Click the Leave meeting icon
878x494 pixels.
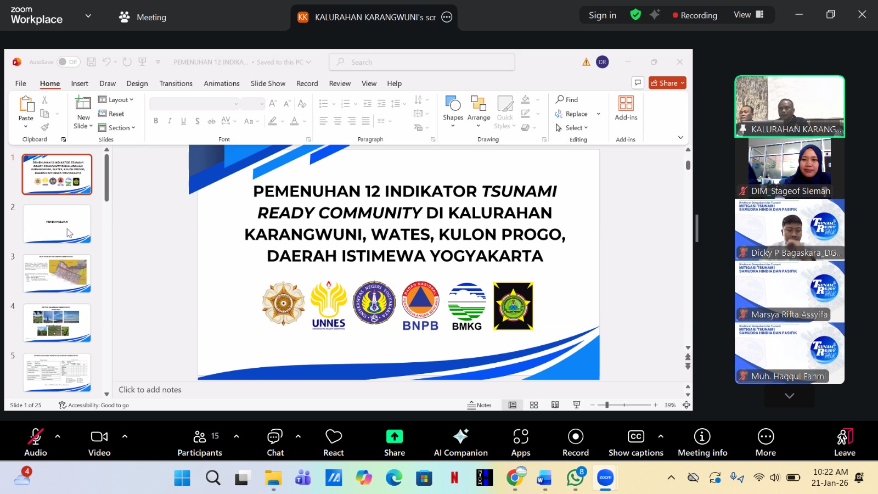click(845, 437)
